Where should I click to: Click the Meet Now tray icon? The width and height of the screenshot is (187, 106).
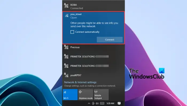93,103
